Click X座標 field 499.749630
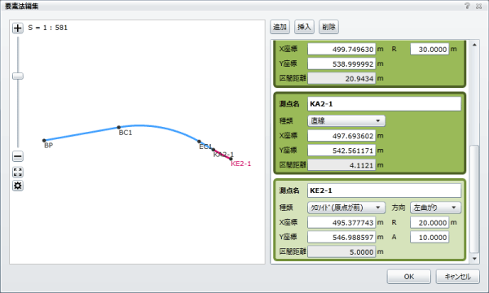489x293 pixels. pyautogui.click(x=341, y=49)
